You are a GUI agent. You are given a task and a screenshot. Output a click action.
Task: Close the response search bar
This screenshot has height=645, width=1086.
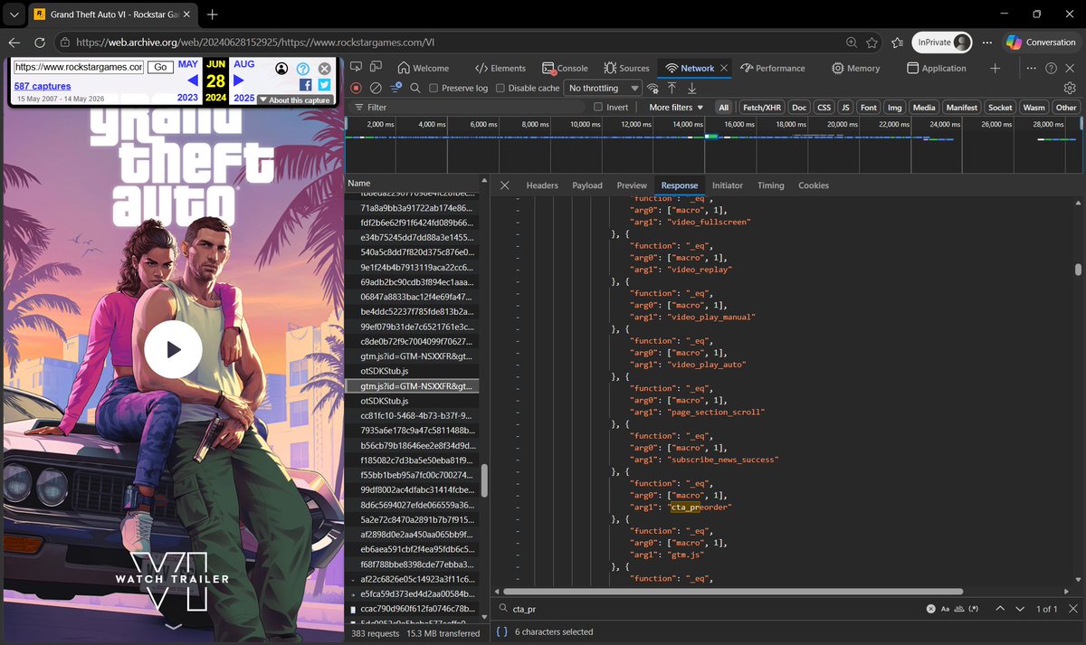click(1072, 609)
